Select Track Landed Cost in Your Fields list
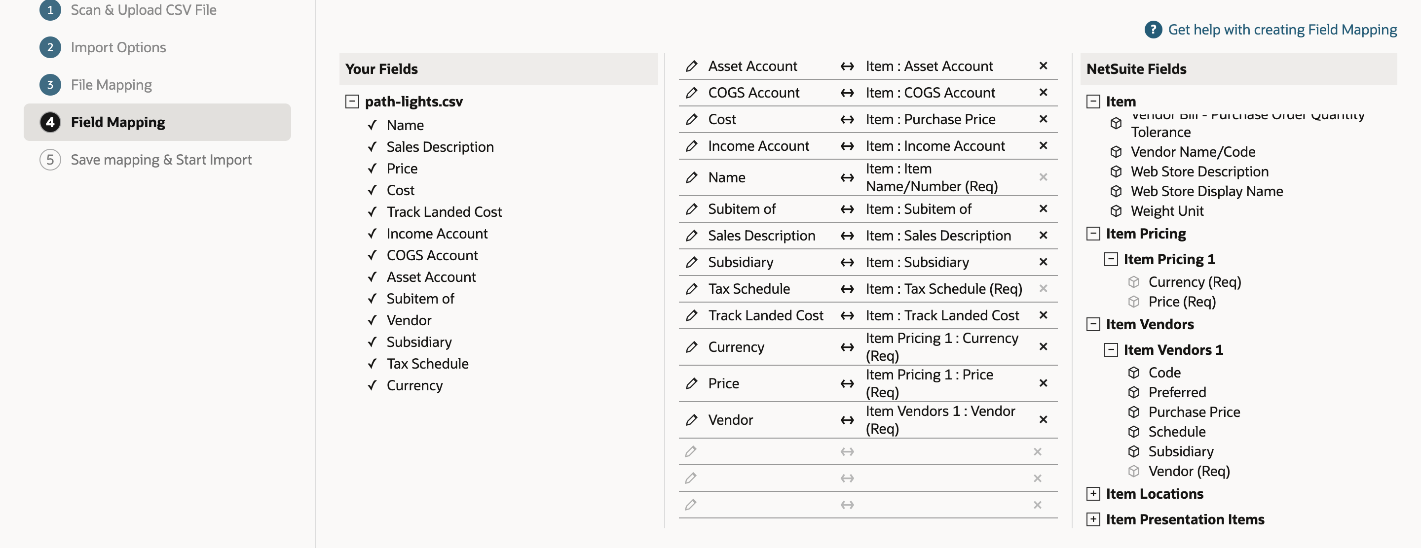The image size is (1421, 548). pyautogui.click(x=444, y=212)
